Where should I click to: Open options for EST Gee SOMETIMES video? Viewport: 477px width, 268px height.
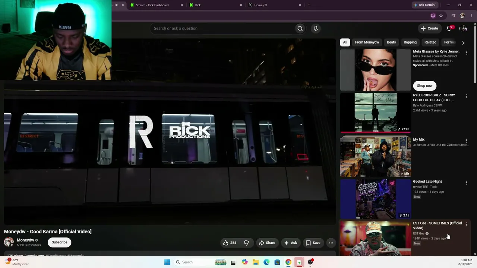point(467,224)
